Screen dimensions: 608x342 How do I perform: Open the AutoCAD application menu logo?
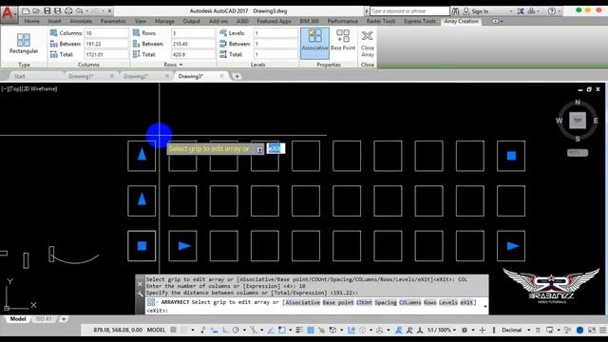(8, 14)
